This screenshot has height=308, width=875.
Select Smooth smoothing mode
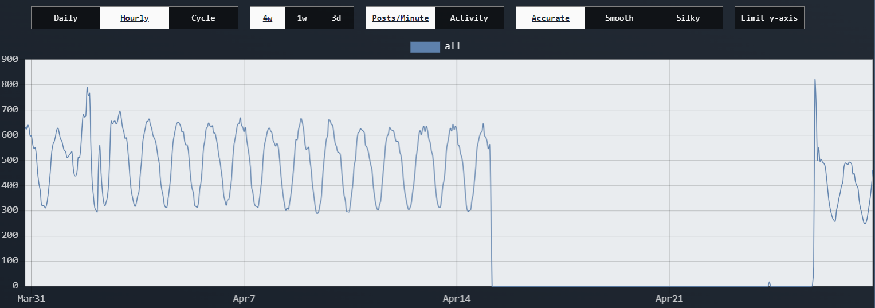tap(619, 18)
